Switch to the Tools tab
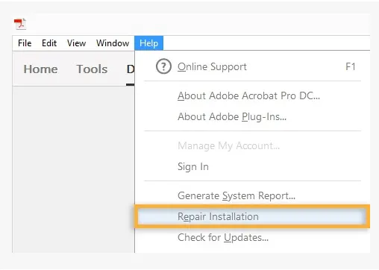Viewport: 379px width, 270px height. tap(92, 69)
